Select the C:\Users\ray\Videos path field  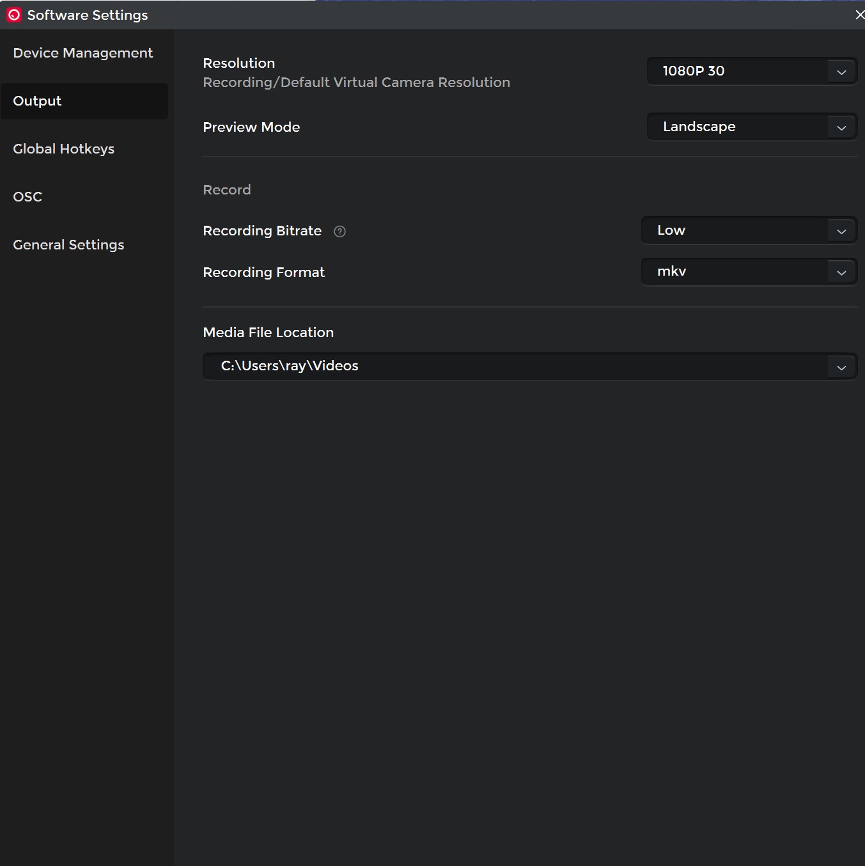[x=511, y=366]
